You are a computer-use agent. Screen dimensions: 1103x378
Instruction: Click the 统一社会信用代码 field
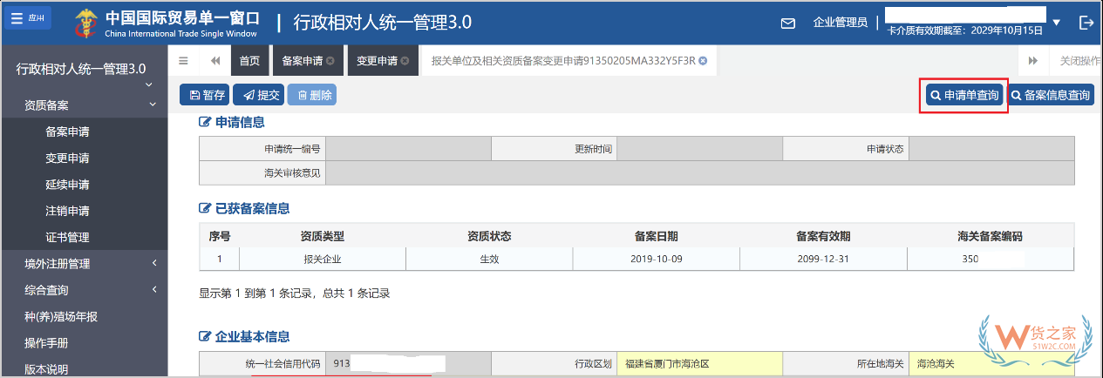pyautogui.click(x=408, y=364)
